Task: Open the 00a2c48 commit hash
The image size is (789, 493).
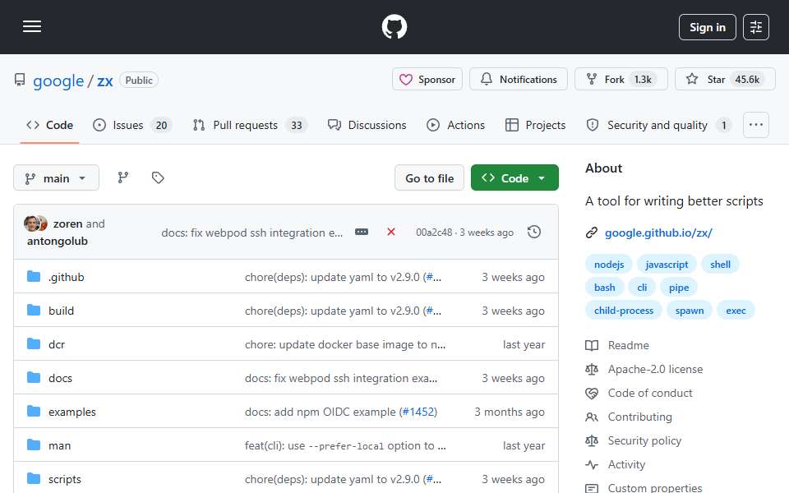Action: tap(434, 233)
